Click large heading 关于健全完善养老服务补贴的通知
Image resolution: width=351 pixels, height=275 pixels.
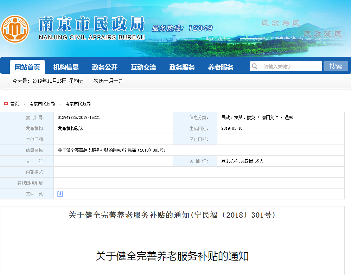coord(172,256)
